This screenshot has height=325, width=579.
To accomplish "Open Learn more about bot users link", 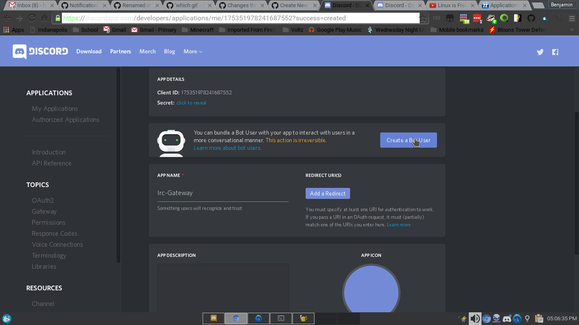I will [227, 148].
